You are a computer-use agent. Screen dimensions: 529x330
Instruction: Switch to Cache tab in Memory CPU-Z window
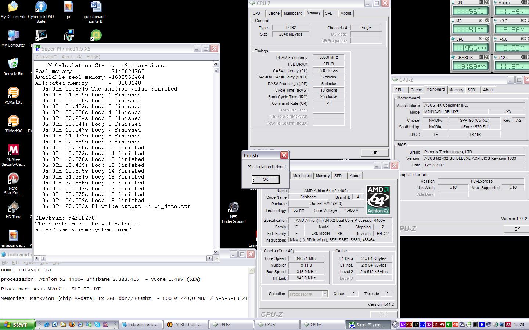click(x=274, y=13)
